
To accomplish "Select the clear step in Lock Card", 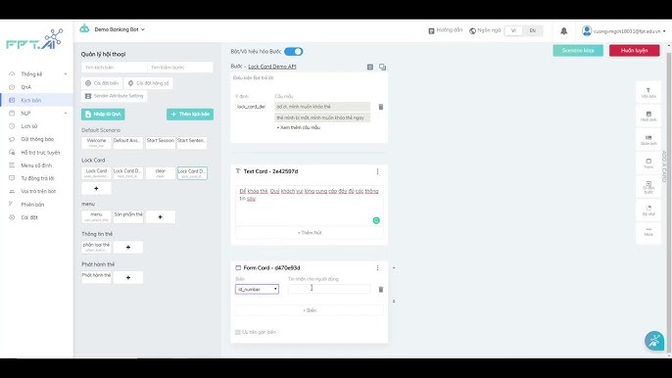I will (x=161, y=173).
